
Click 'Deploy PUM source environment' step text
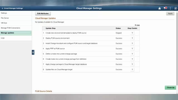(x=58, y=38)
